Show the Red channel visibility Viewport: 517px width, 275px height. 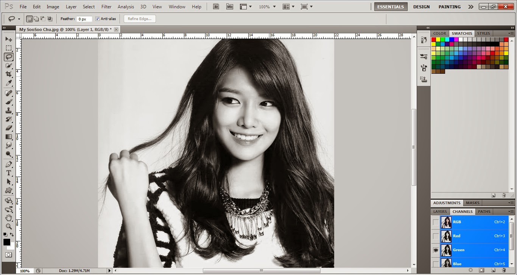coord(436,236)
